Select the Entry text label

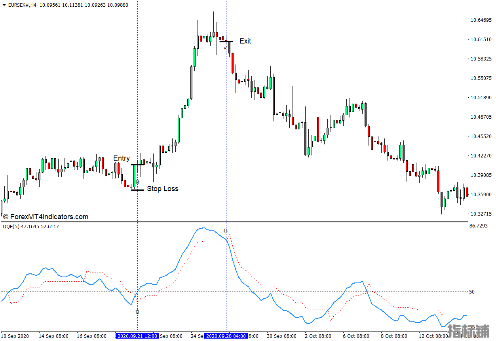[x=122, y=158]
